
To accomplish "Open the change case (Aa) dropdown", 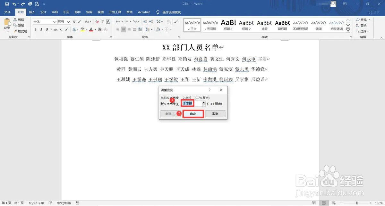I will tap(88, 21).
